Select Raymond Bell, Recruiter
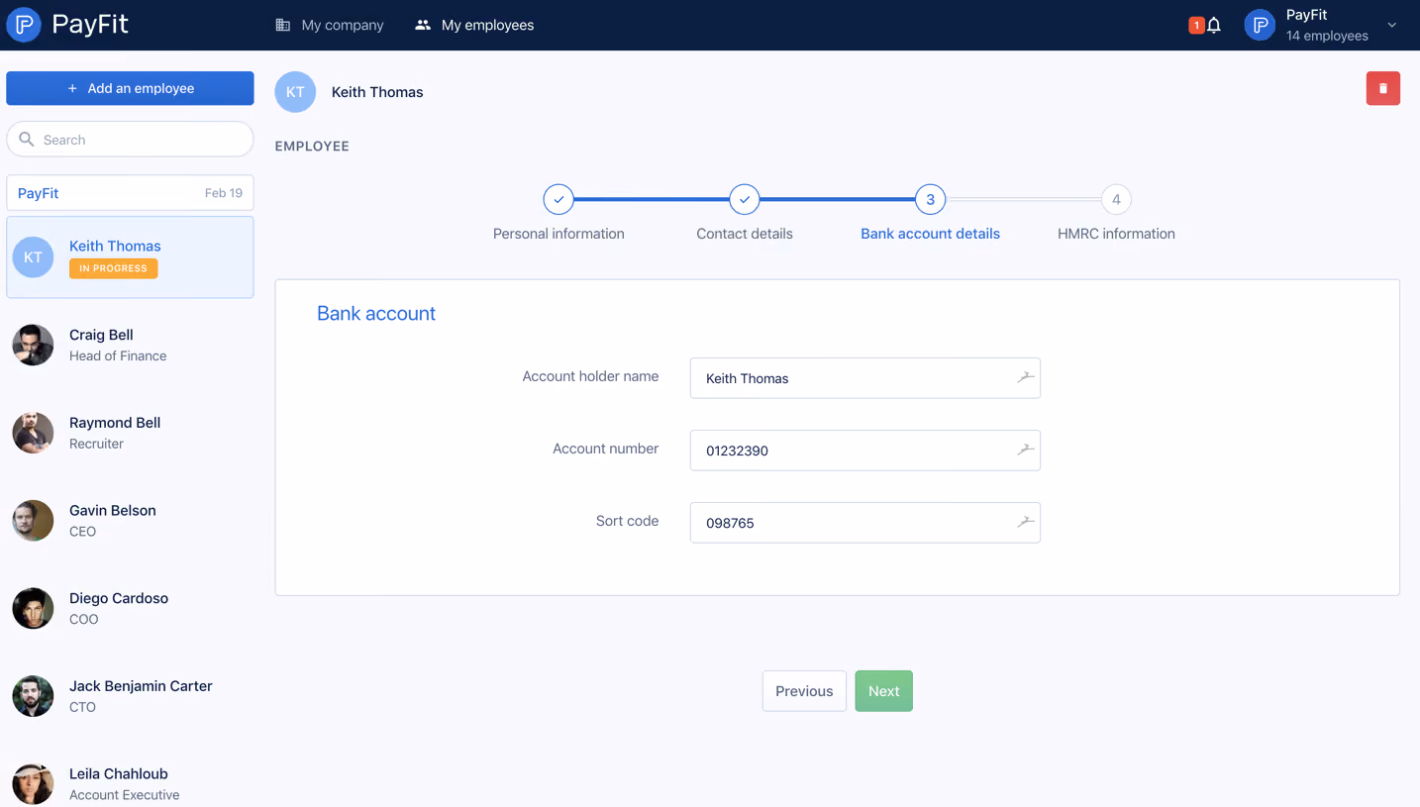Viewport: 1420px width, 807px height. point(130,433)
